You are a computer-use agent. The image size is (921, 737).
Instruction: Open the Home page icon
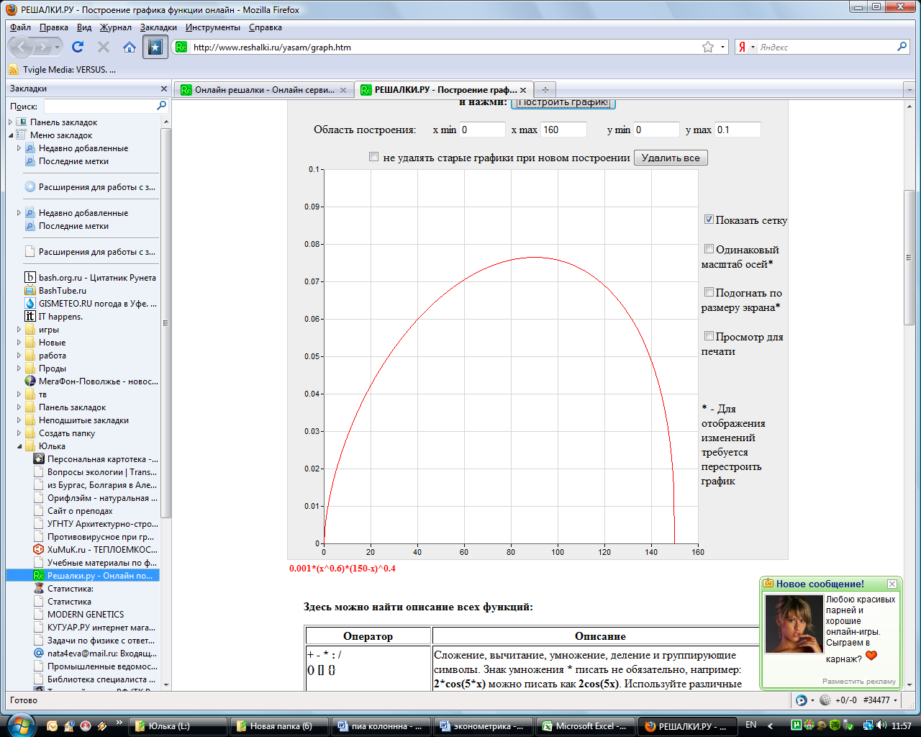(x=130, y=47)
